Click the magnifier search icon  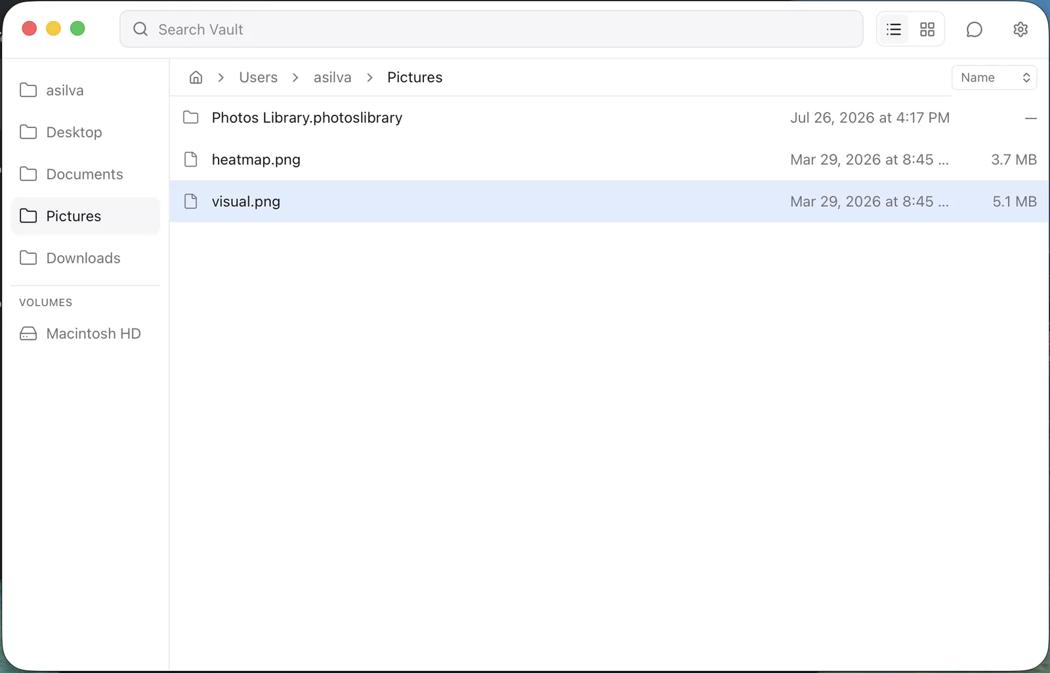140,30
